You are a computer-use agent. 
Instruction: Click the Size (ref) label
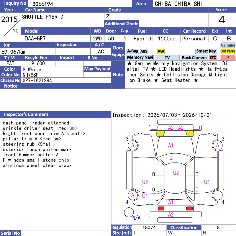tap(122, 233)
